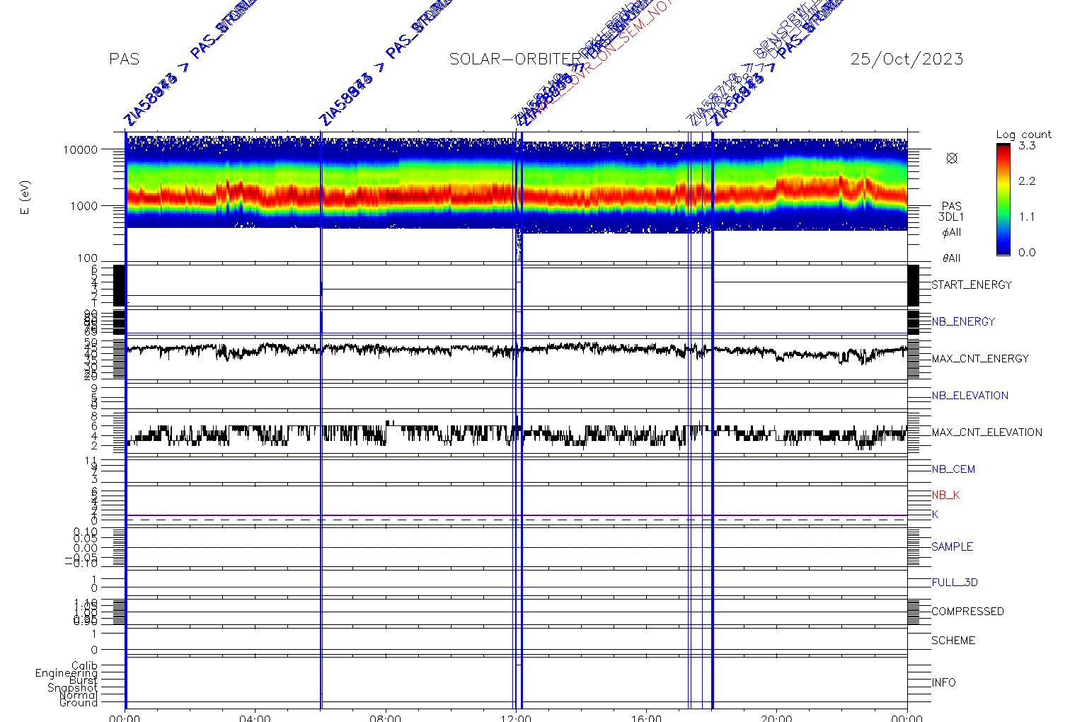Click the MAX_CNT_ELEVATION panel label

(986, 432)
